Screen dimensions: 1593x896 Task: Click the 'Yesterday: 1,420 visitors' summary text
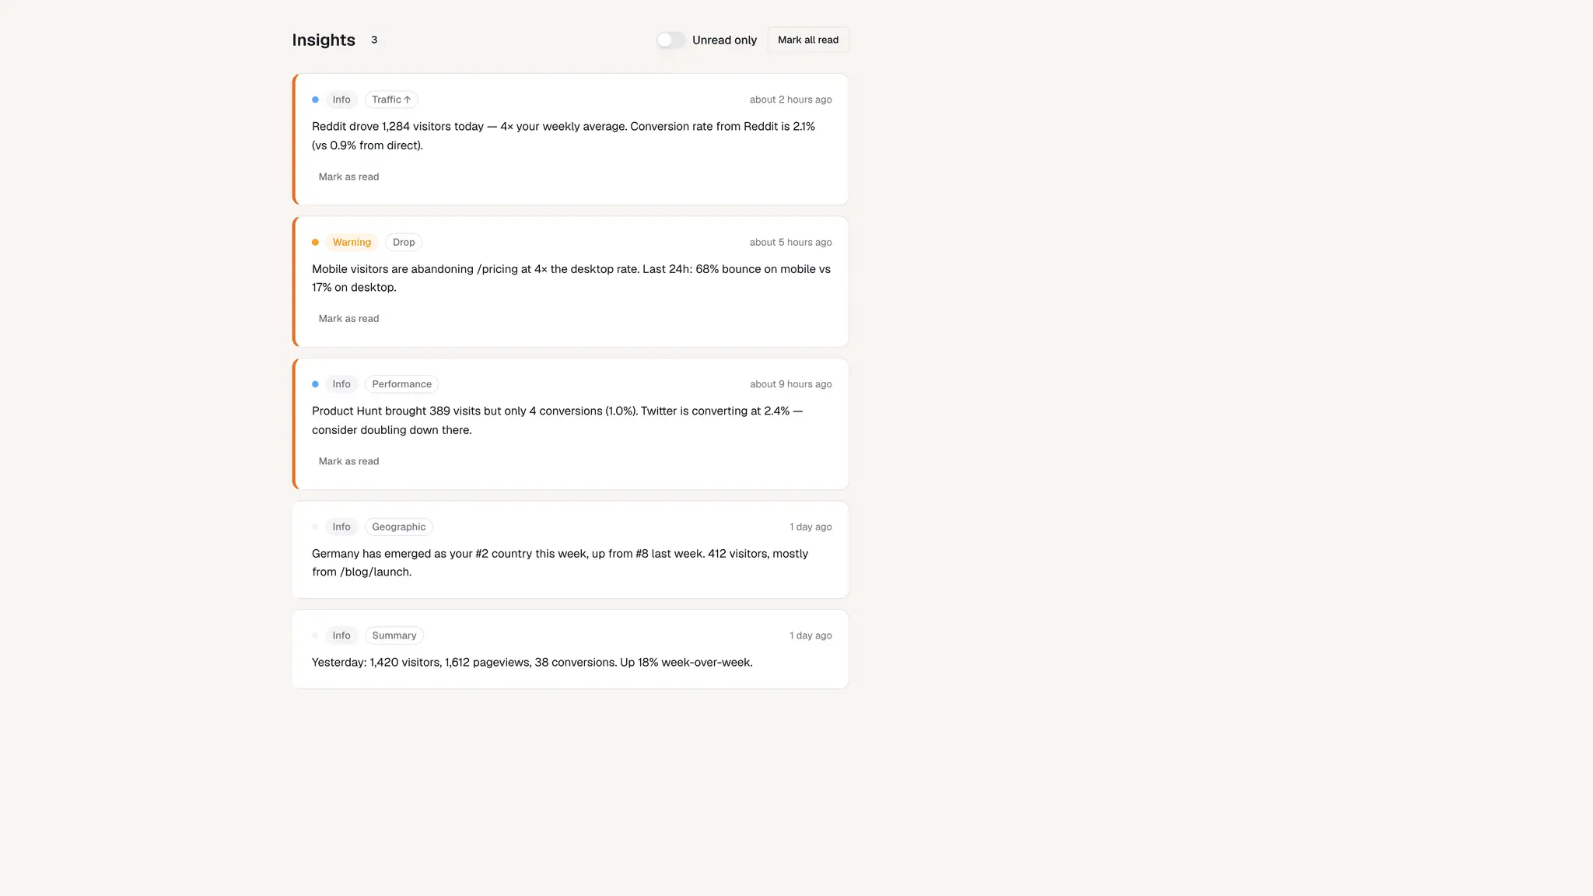[376, 663]
